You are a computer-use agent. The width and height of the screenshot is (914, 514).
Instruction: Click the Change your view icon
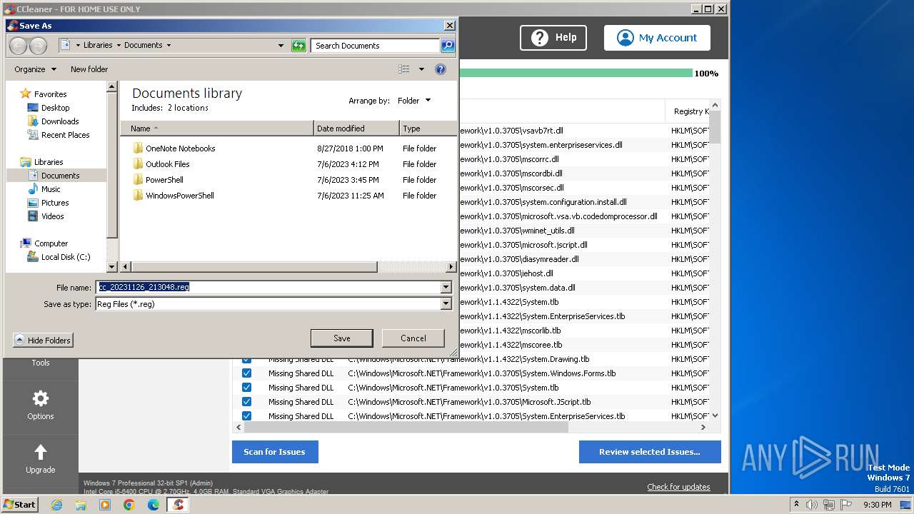(x=404, y=69)
